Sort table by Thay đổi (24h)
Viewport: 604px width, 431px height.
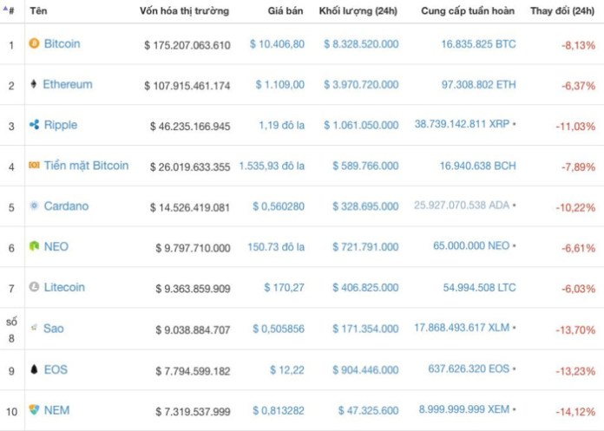click(x=562, y=11)
